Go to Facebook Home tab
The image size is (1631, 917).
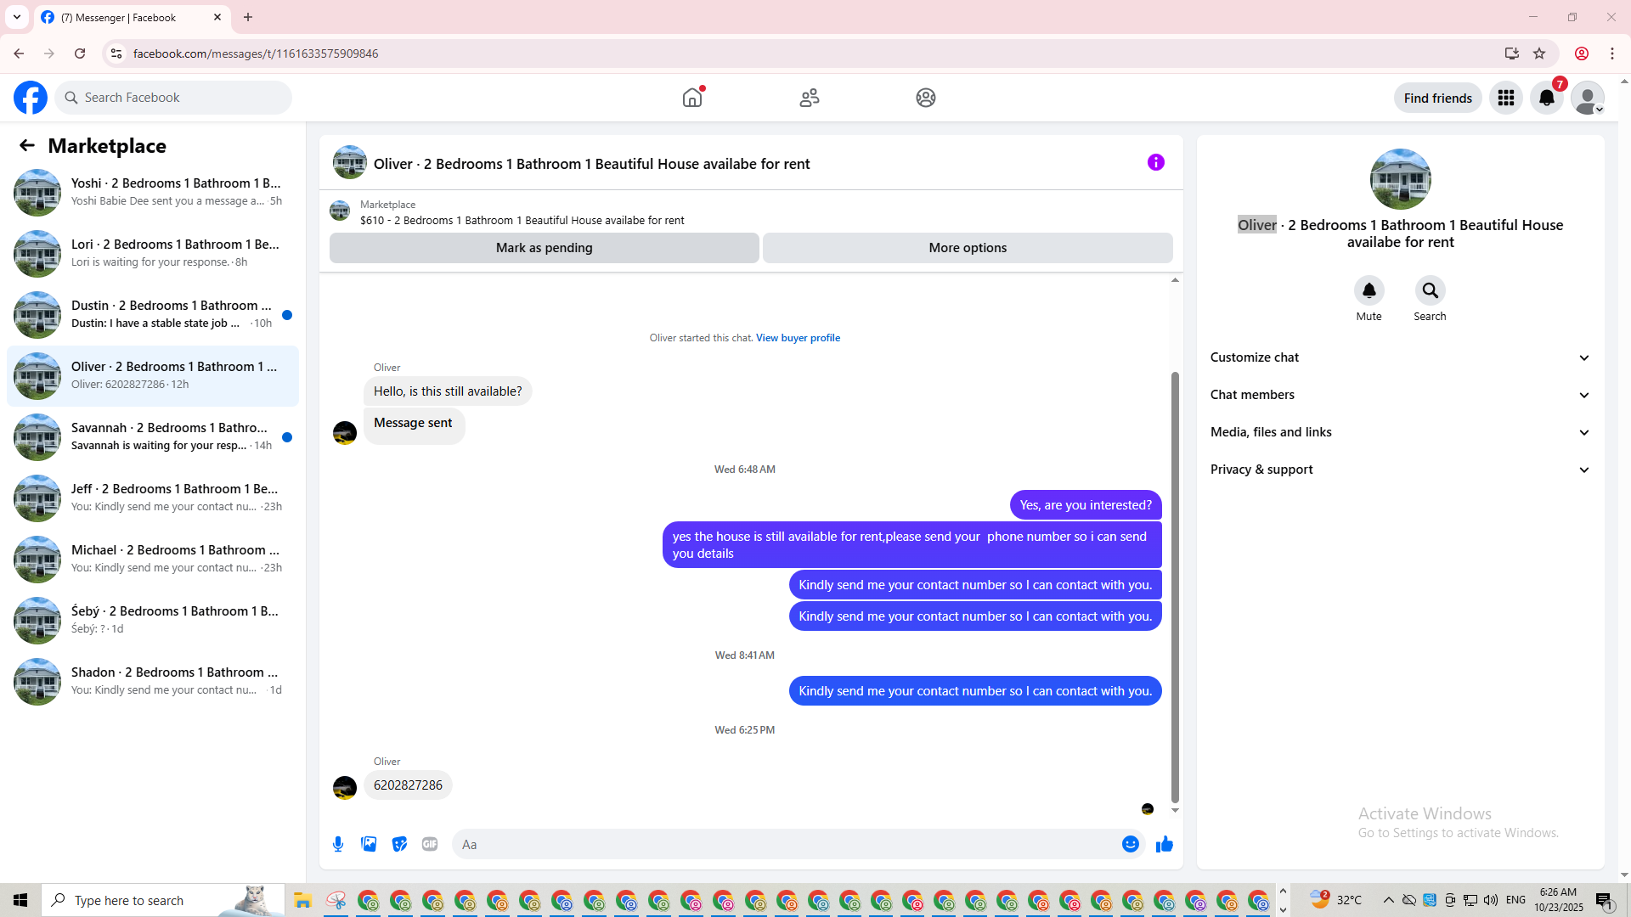pyautogui.click(x=692, y=98)
